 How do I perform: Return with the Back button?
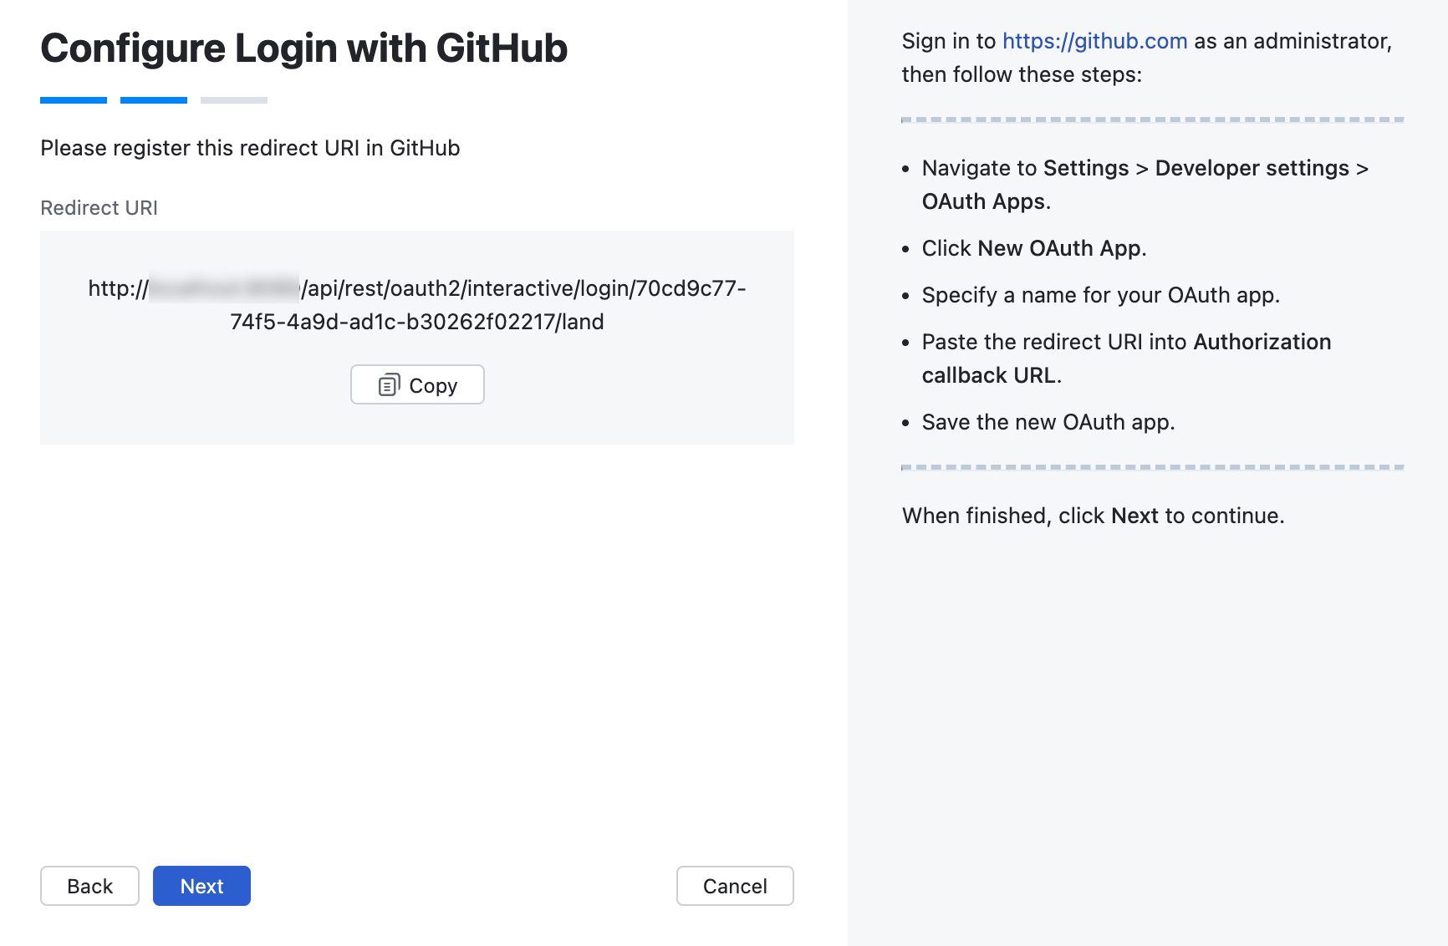89,886
